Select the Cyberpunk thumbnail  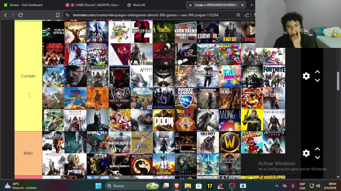coord(252,120)
